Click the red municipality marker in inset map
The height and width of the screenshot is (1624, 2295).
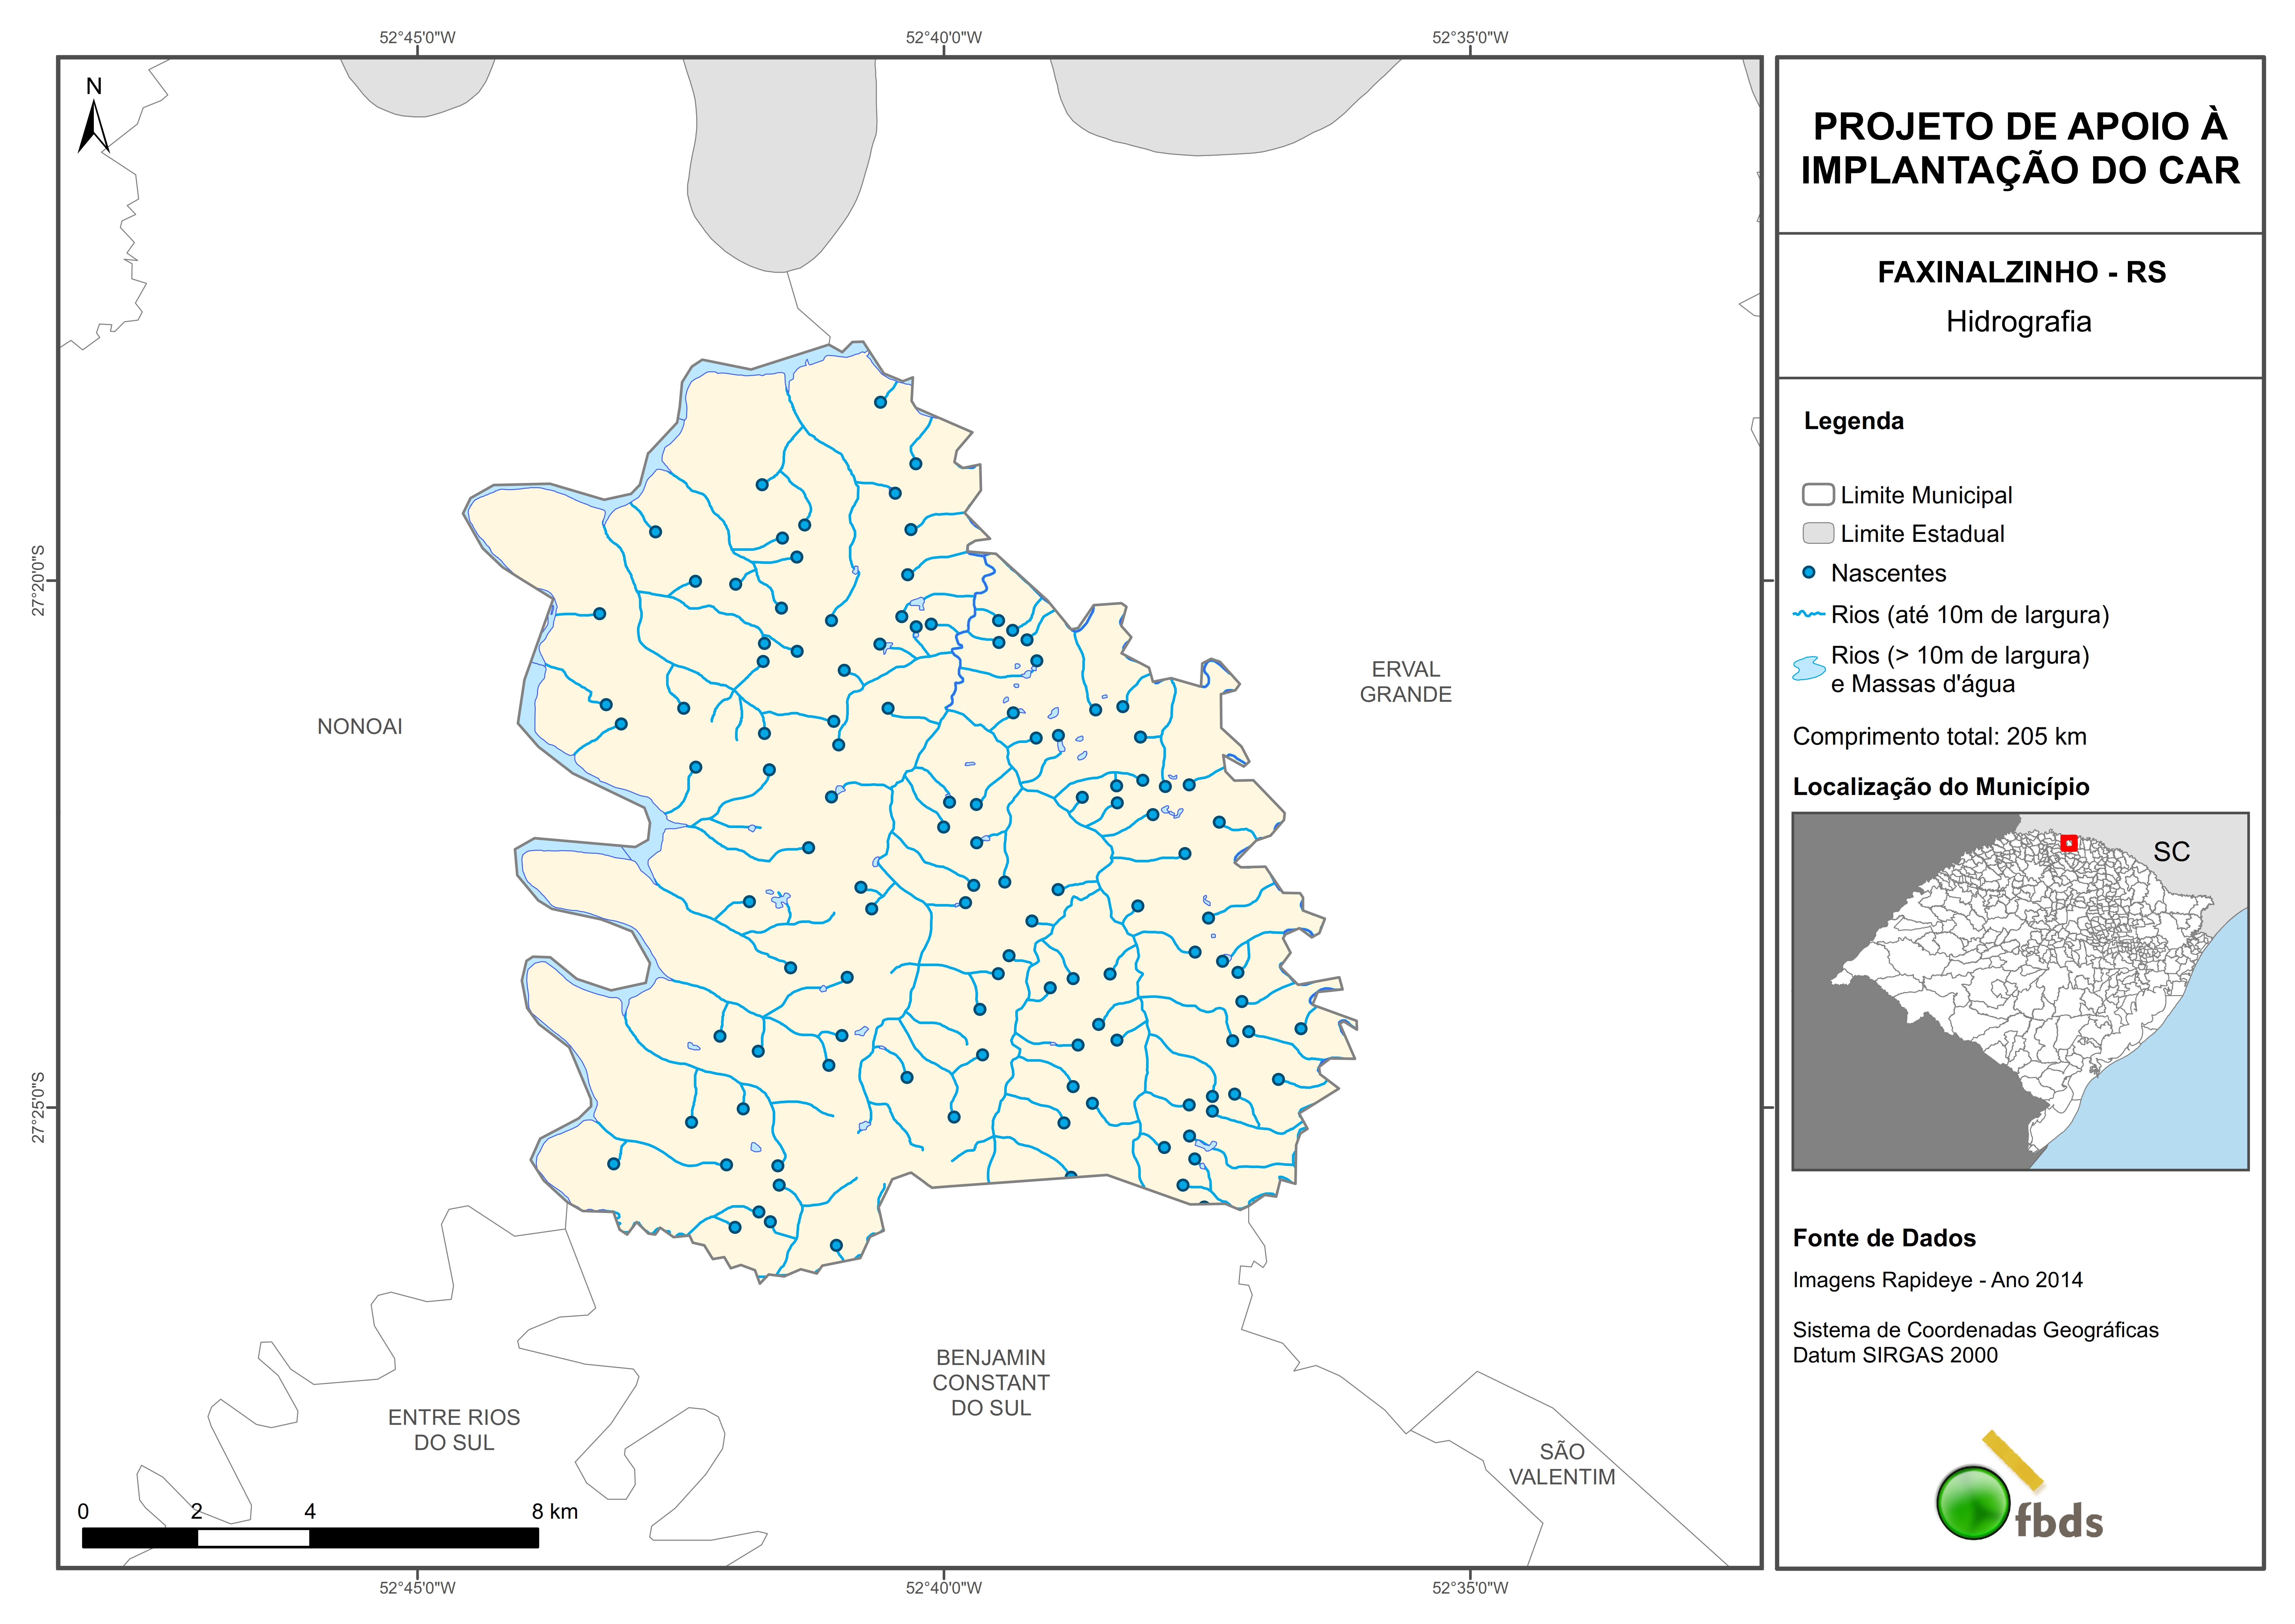tap(2069, 843)
